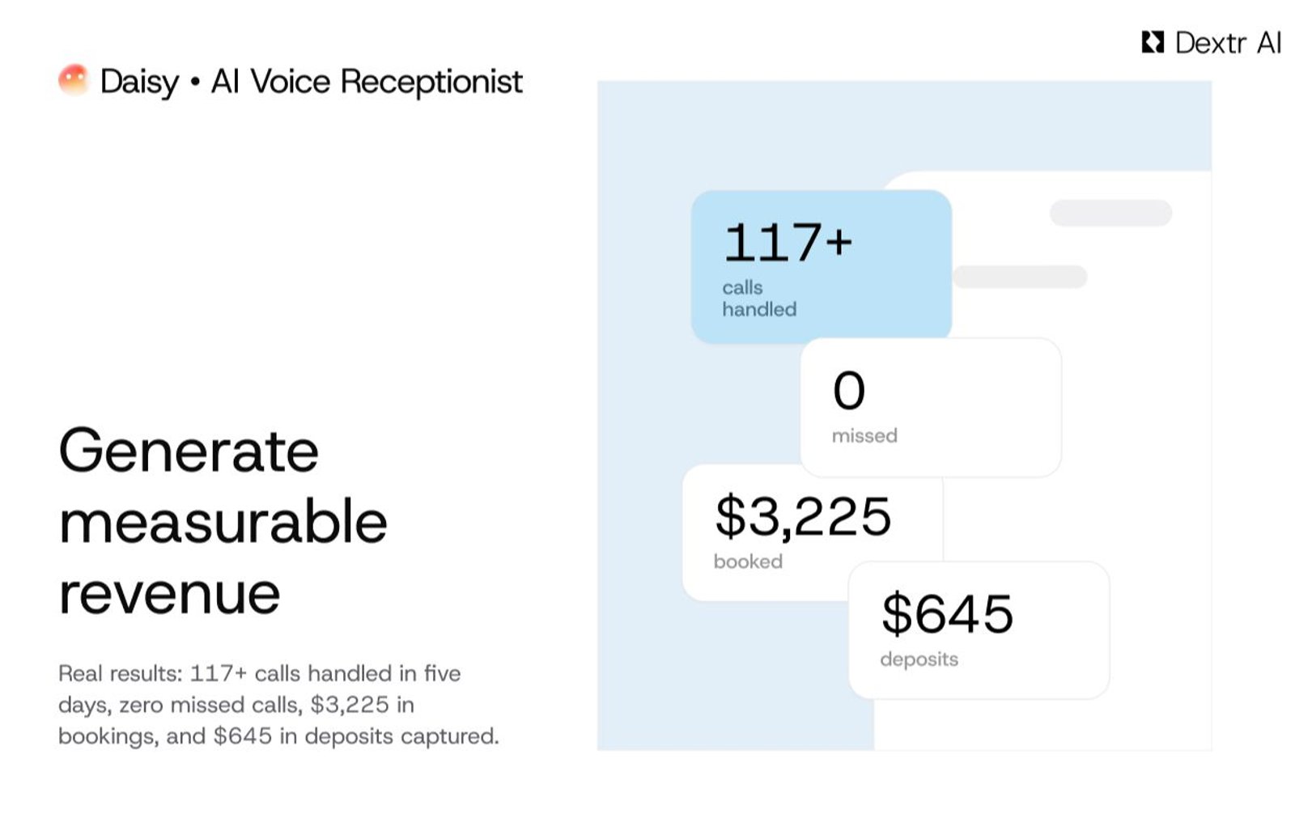Screen dimensions: 1295x835
Task: Click the Dextr AI logo icon
Action: point(1153,42)
